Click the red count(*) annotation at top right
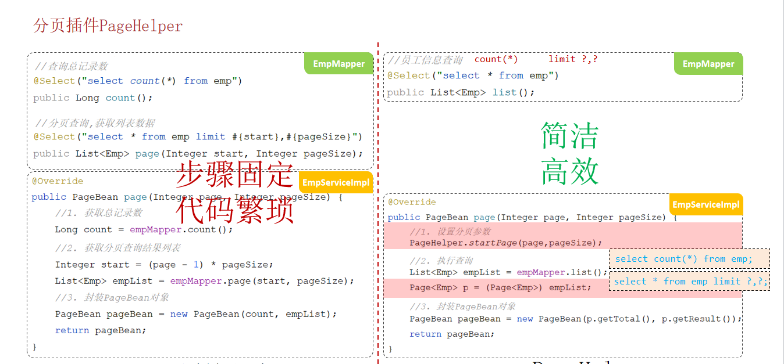 click(496, 59)
